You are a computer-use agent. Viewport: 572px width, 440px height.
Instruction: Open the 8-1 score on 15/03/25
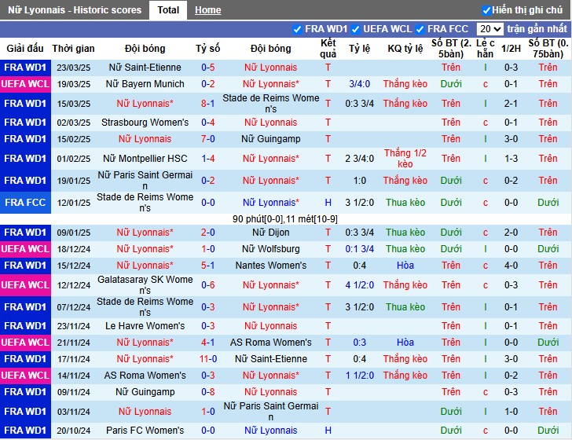pos(208,104)
